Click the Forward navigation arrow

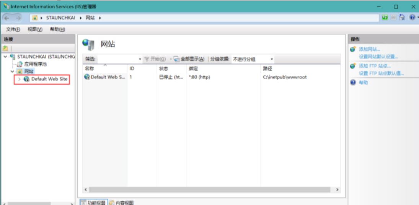(x=18, y=18)
